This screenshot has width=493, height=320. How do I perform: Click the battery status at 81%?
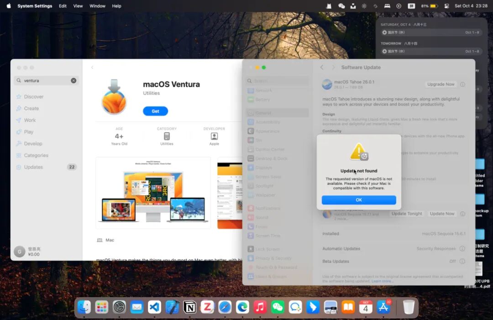(429, 6)
